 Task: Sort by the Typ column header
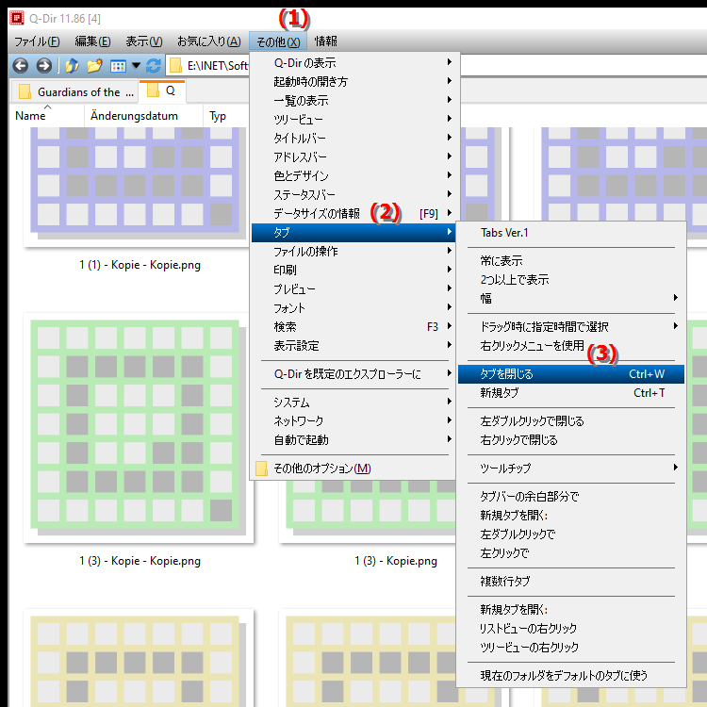[x=218, y=116]
